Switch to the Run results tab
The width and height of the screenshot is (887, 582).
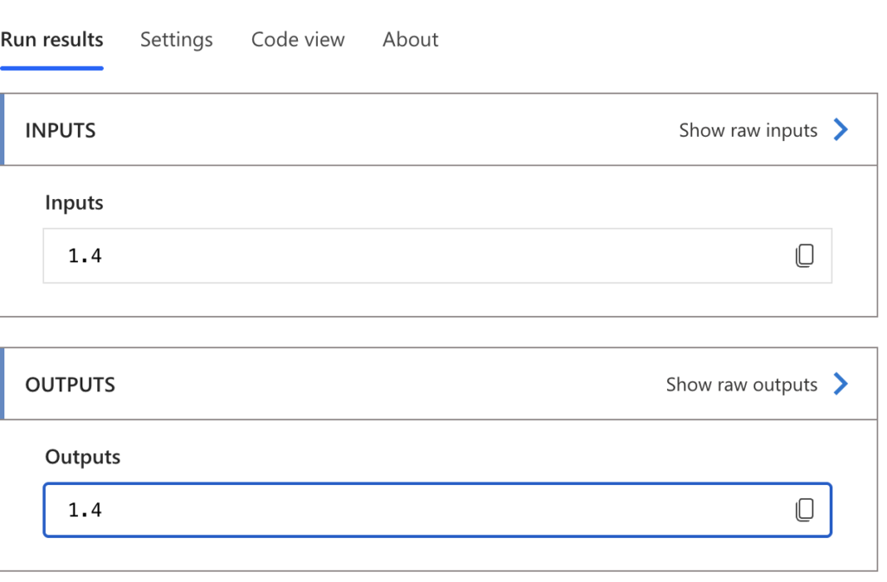point(52,40)
